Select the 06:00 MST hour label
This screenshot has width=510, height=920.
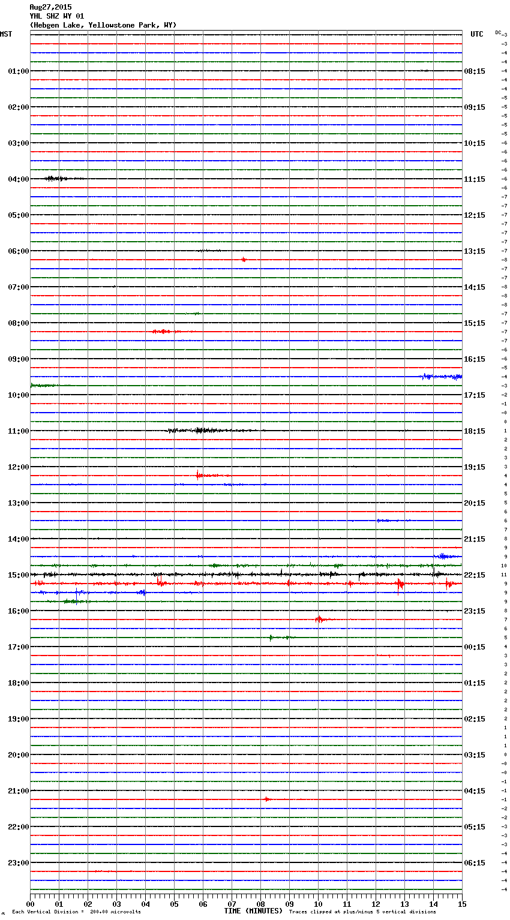pyautogui.click(x=18, y=251)
